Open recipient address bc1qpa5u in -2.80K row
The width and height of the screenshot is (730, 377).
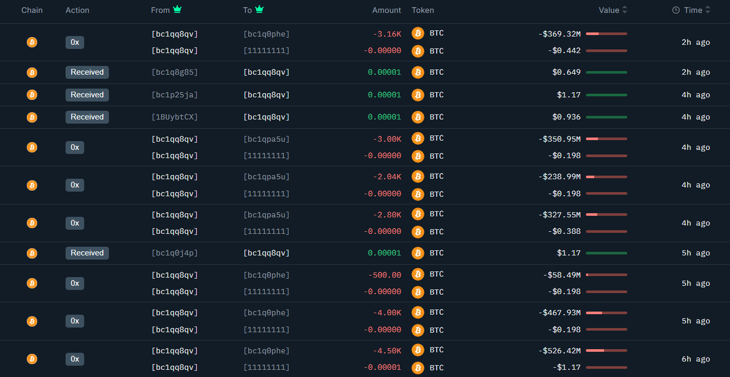[x=266, y=215]
